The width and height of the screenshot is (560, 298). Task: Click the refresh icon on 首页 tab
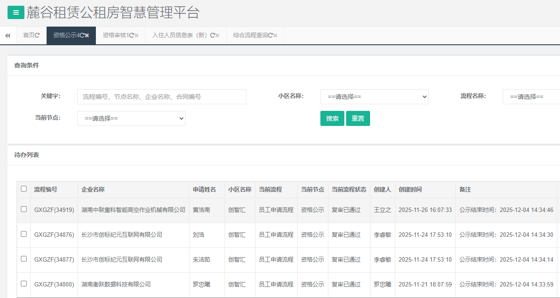[38, 35]
